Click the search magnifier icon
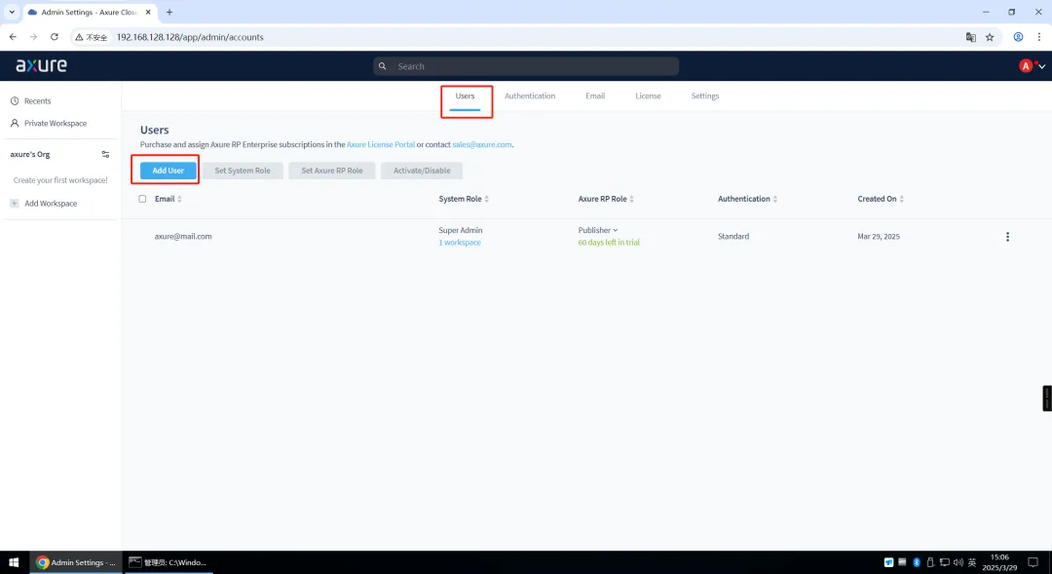 [383, 66]
